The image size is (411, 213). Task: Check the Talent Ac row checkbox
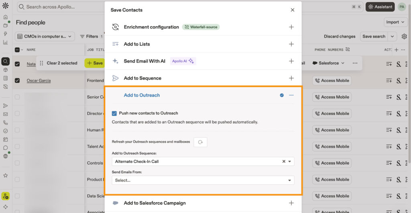pos(17,147)
